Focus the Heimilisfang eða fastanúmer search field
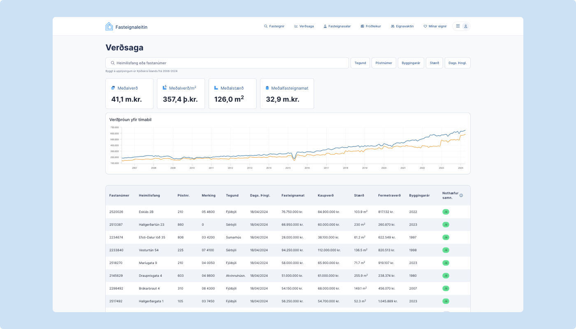The image size is (576, 329). click(227, 63)
